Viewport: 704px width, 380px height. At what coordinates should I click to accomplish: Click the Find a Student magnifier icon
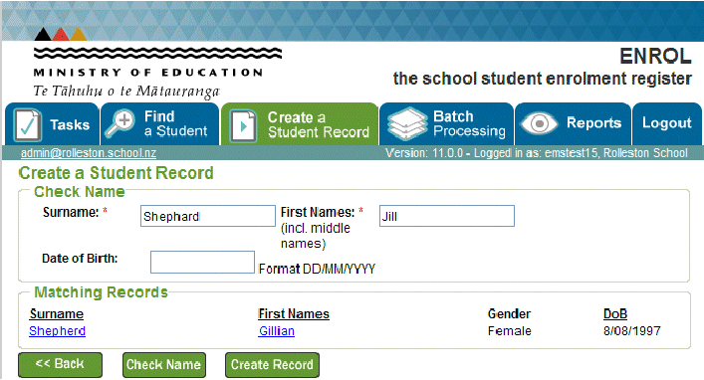click(119, 123)
